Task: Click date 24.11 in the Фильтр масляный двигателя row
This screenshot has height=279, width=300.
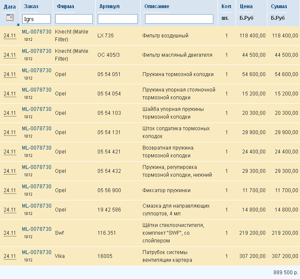Action: coord(10,55)
